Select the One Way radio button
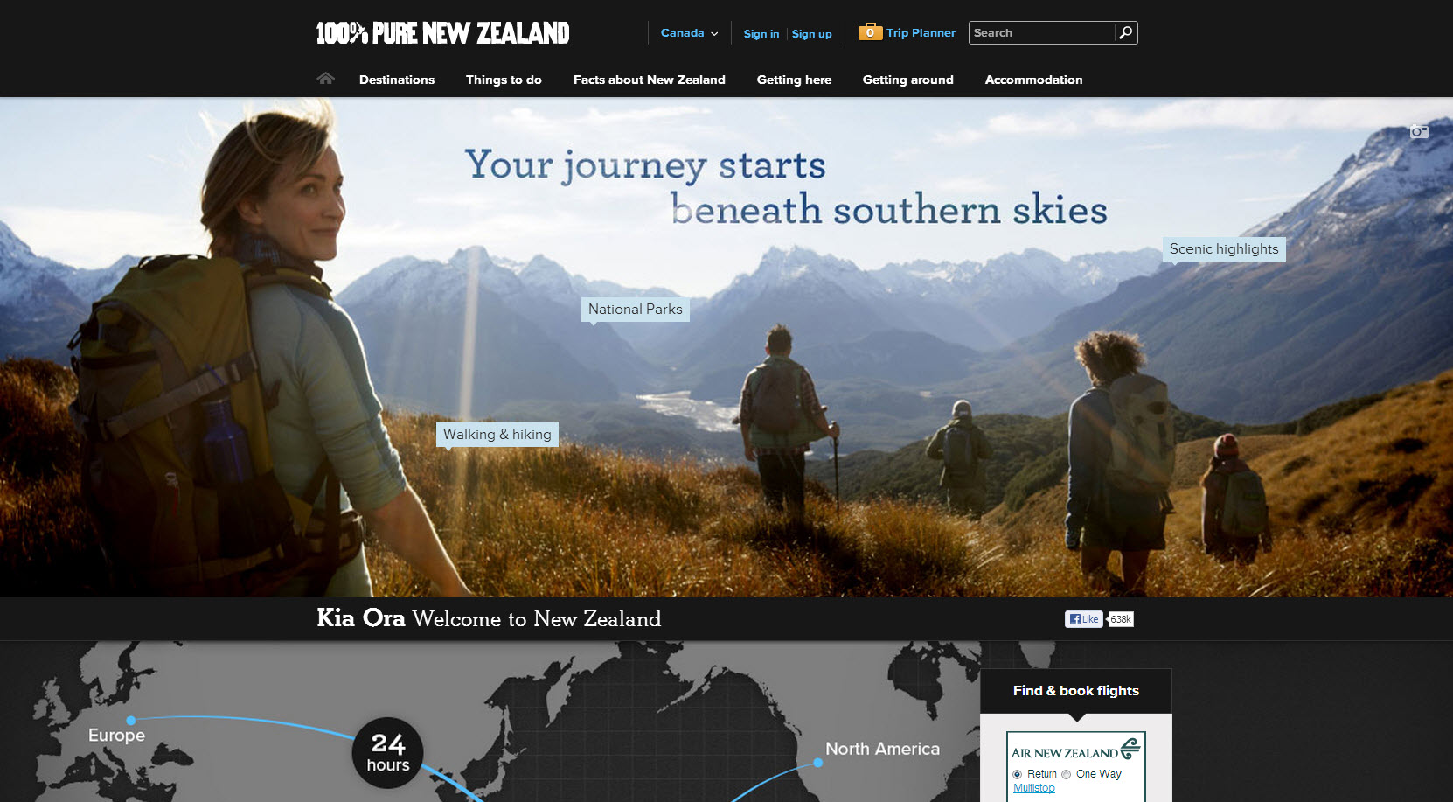The width and height of the screenshot is (1453, 802). click(x=1067, y=774)
